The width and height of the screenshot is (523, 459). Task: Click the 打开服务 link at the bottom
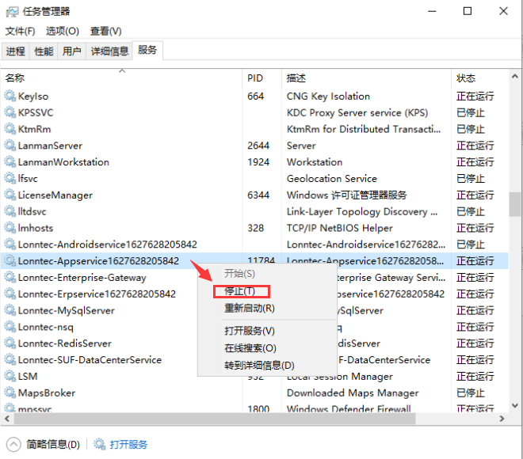[128, 444]
